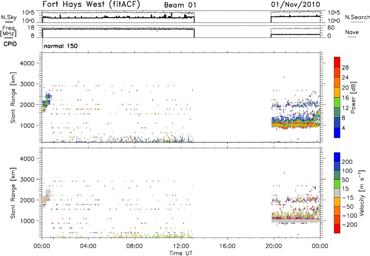The height and width of the screenshot is (256, 370).
Task: Click the echo cluster near 00:30 in power panel
Action: [x=47, y=102]
